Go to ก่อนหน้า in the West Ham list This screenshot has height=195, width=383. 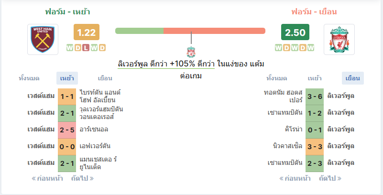47,178
